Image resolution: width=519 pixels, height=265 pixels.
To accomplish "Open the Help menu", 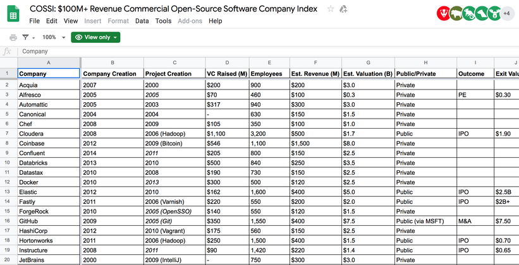I will tap(216, 21).
